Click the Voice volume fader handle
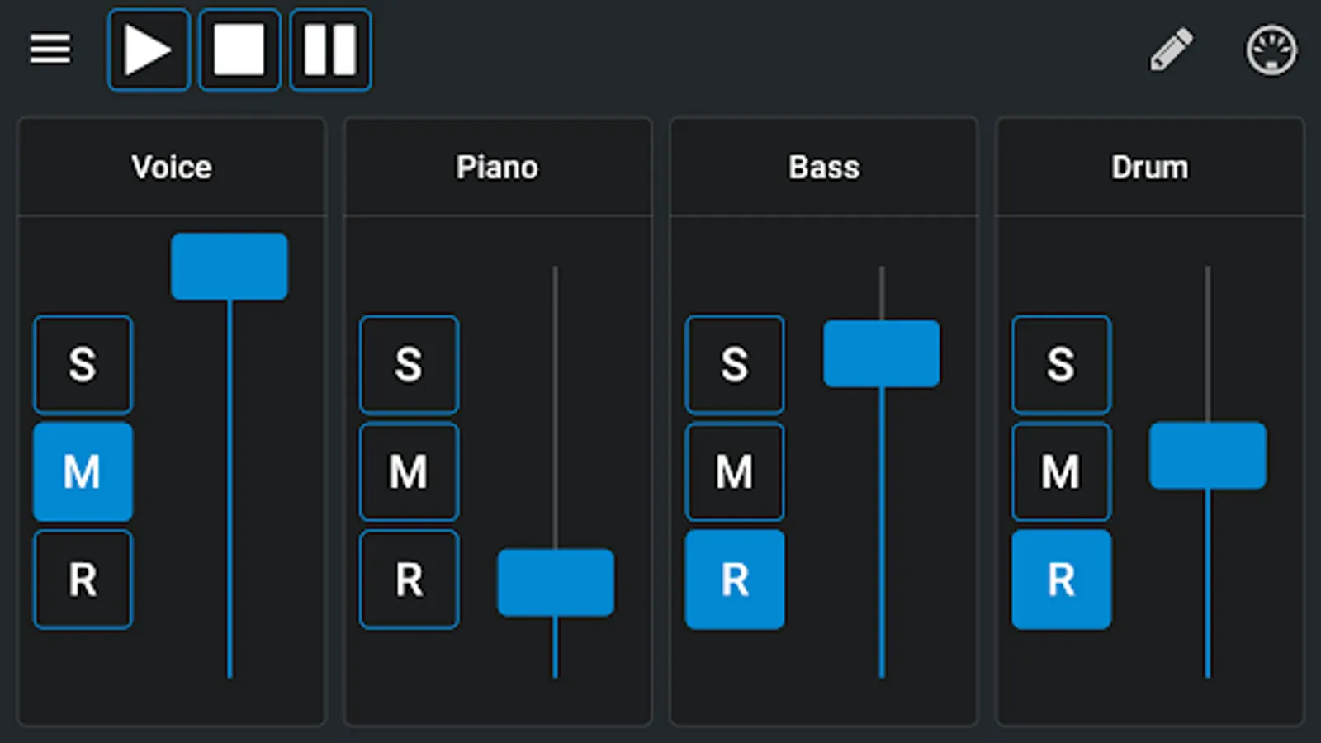Screen dimensions: 1321x743 point(230,267)
